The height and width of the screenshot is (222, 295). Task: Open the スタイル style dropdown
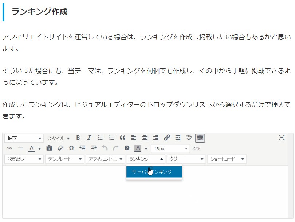(58, 138)
